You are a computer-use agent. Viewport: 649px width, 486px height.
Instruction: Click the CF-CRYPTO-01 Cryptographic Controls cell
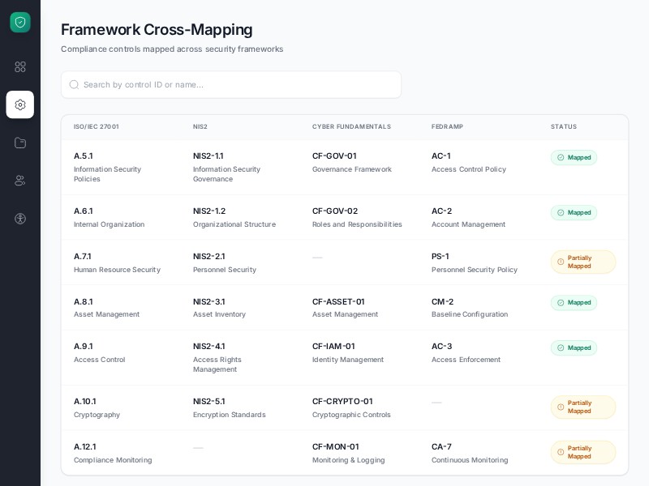(351, 407)
